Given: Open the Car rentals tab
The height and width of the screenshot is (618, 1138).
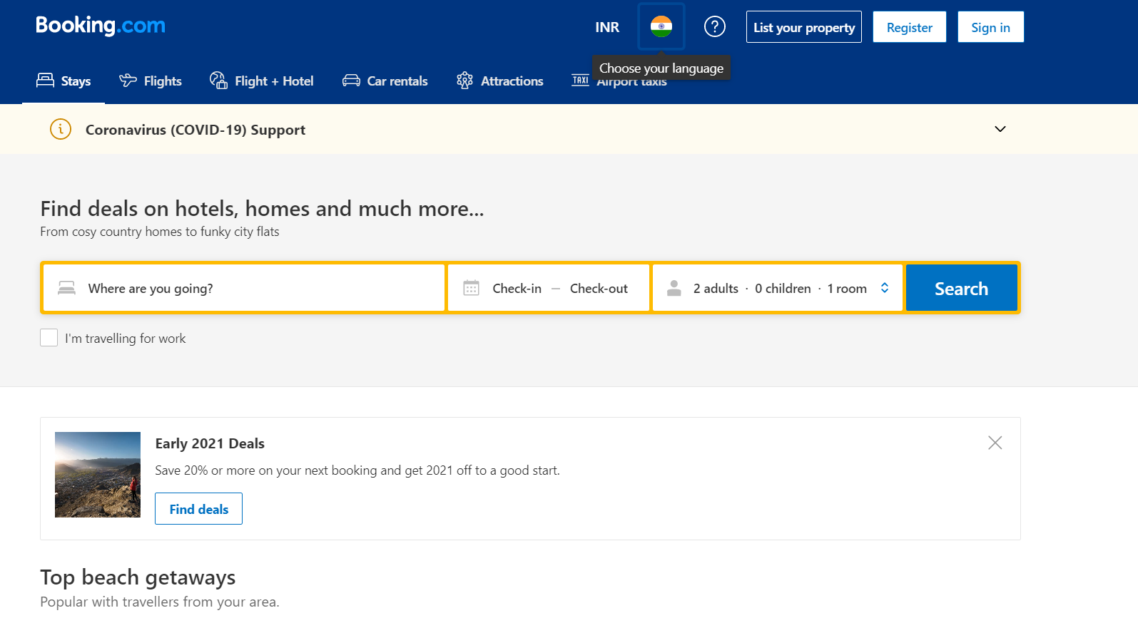Looking at the screenshot, I should (385, 81).
